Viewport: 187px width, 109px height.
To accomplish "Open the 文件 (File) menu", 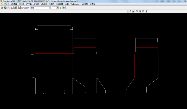I will [7, 4].
